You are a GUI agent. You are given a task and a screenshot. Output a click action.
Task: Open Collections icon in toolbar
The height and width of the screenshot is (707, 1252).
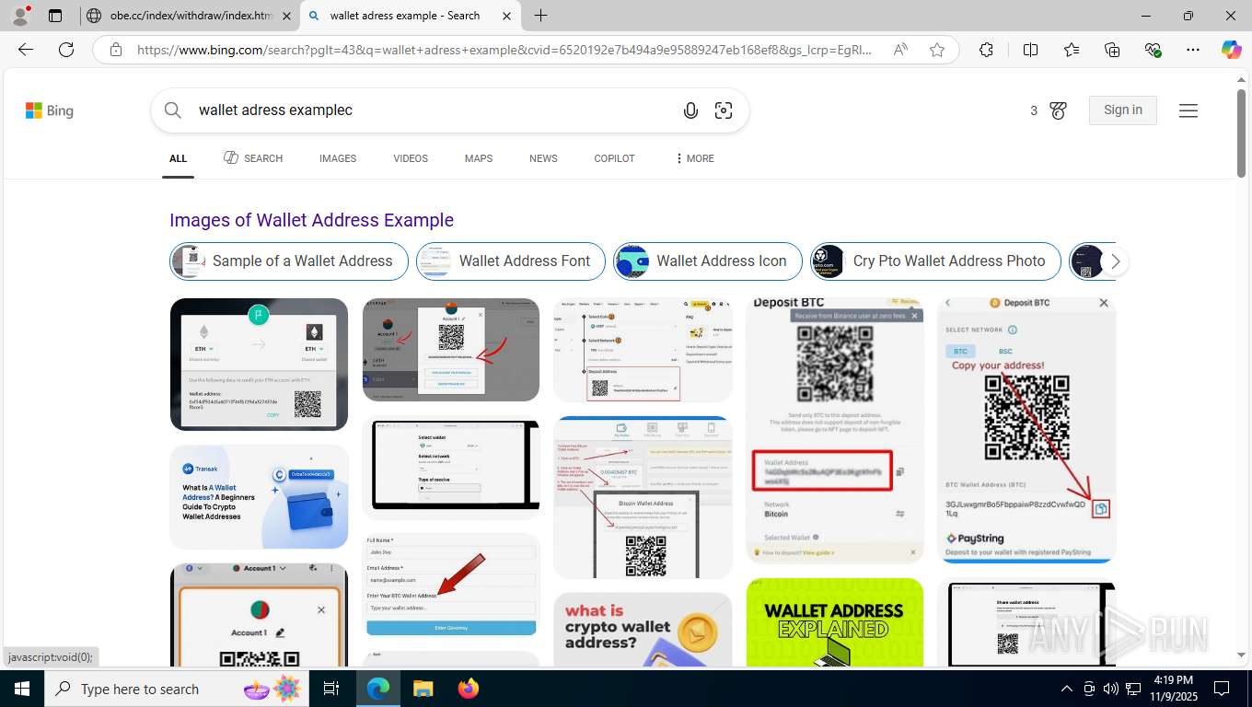pyautogui.click(x=1112, y=50)
